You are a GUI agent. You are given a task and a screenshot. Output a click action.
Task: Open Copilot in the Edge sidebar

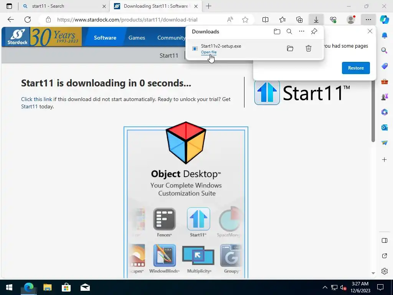click(x=384, y=20)
